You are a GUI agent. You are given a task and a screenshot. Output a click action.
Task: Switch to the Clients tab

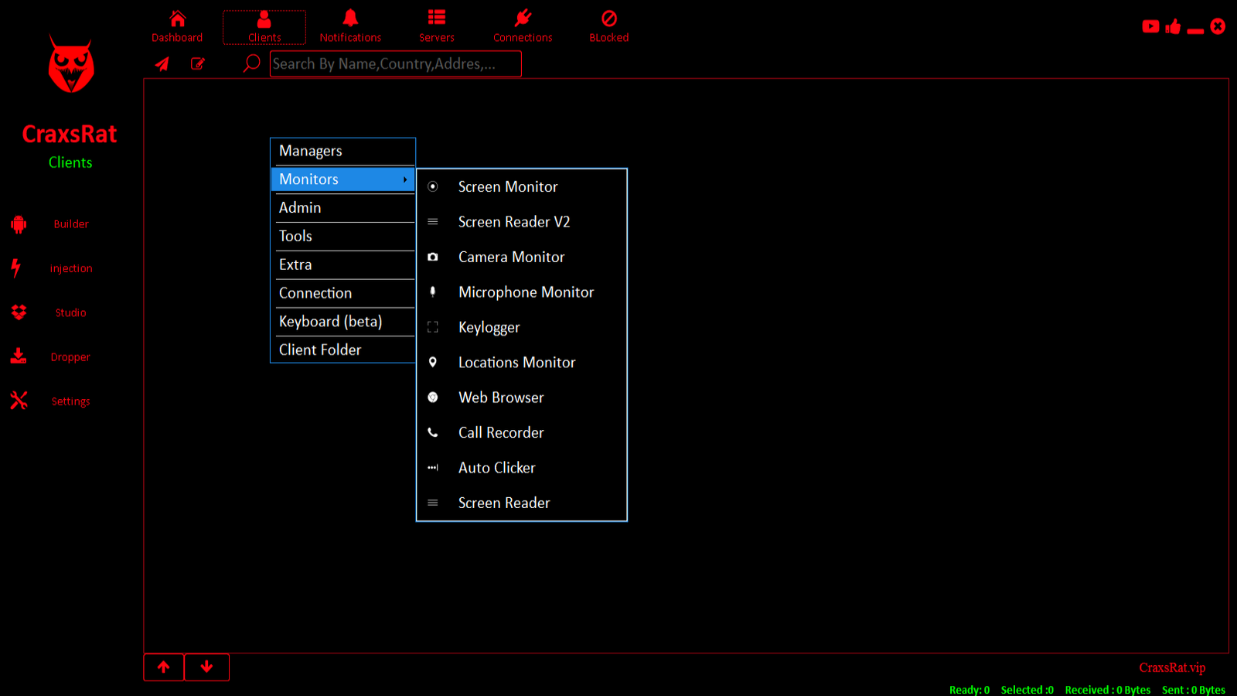[264, 27]
